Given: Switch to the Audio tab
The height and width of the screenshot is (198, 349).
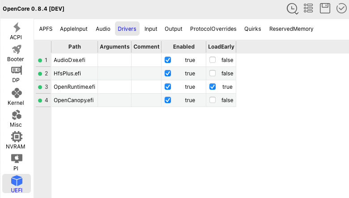Looking at the screenshot, I should [x=103, y=29].
